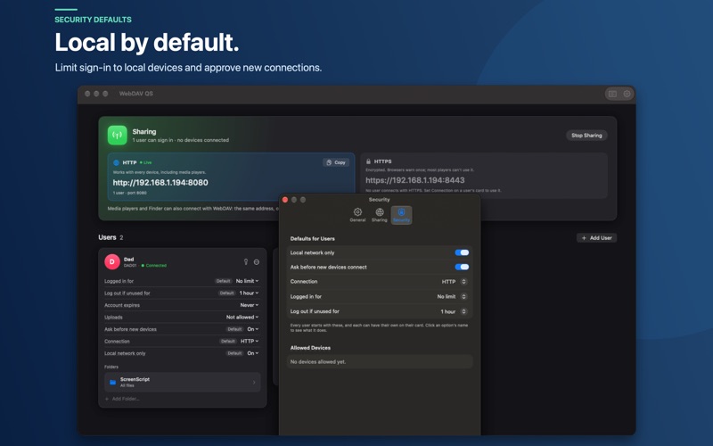Click the http://192.168.1.194:8080 address
Image resolution: width=713 pixels, height=446 pixels.
[160, 183]
